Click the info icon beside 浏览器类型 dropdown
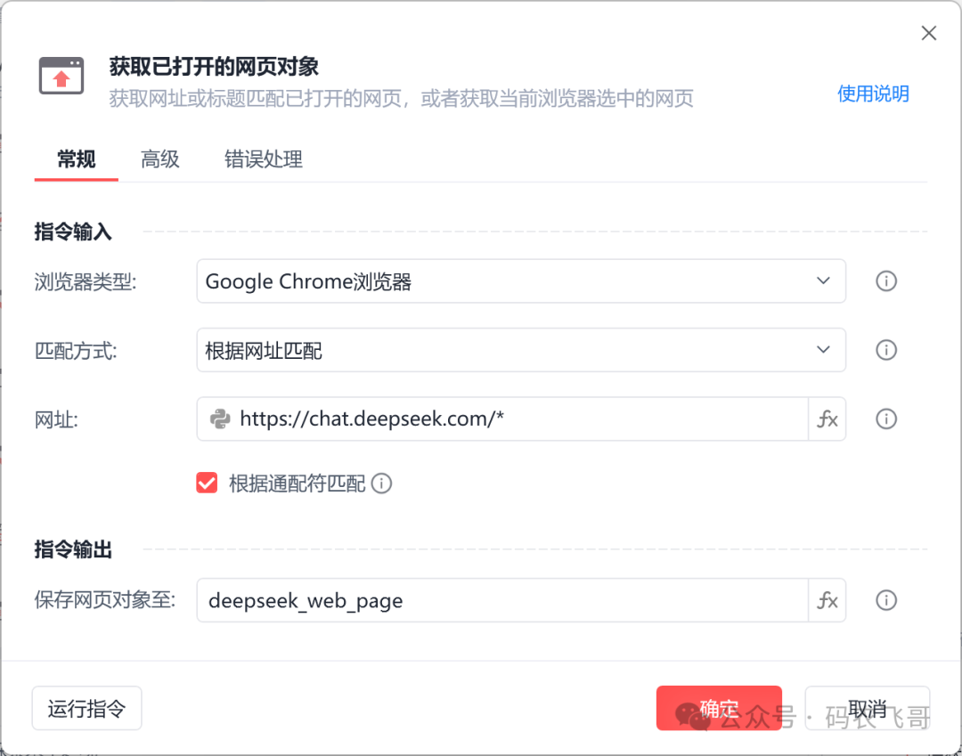 click(886, 280)
